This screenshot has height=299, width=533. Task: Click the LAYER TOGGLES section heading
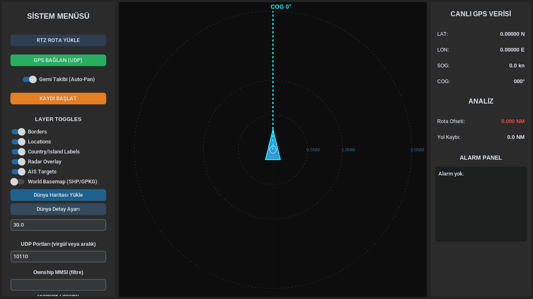(58, 119)
